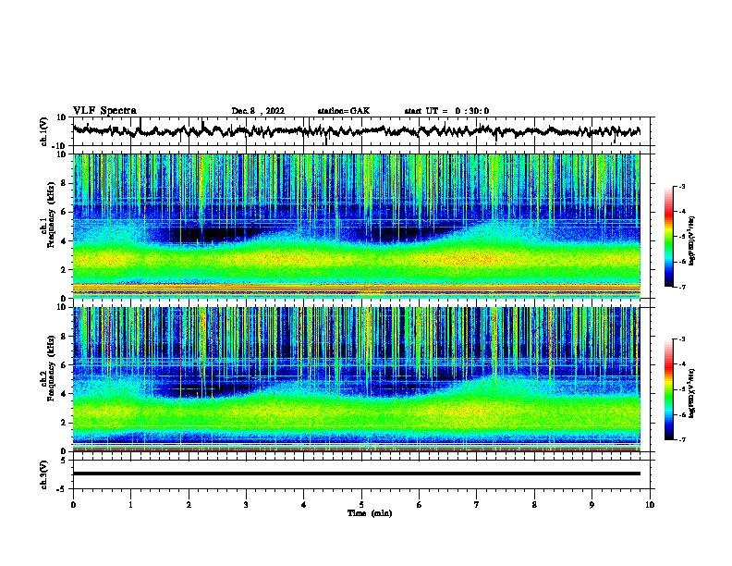Screen dimensions: 732x566
Task: Click the "-5" tick on ch.3(V) axis
Action: tap(63, 489)
